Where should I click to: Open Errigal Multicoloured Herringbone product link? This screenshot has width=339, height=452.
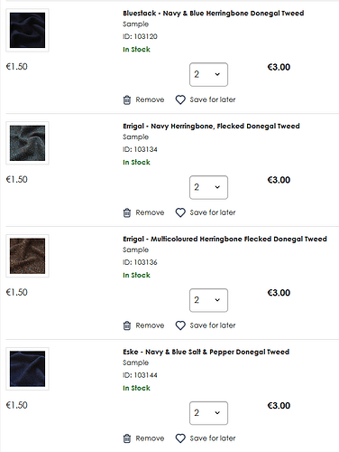click(224, 239)
